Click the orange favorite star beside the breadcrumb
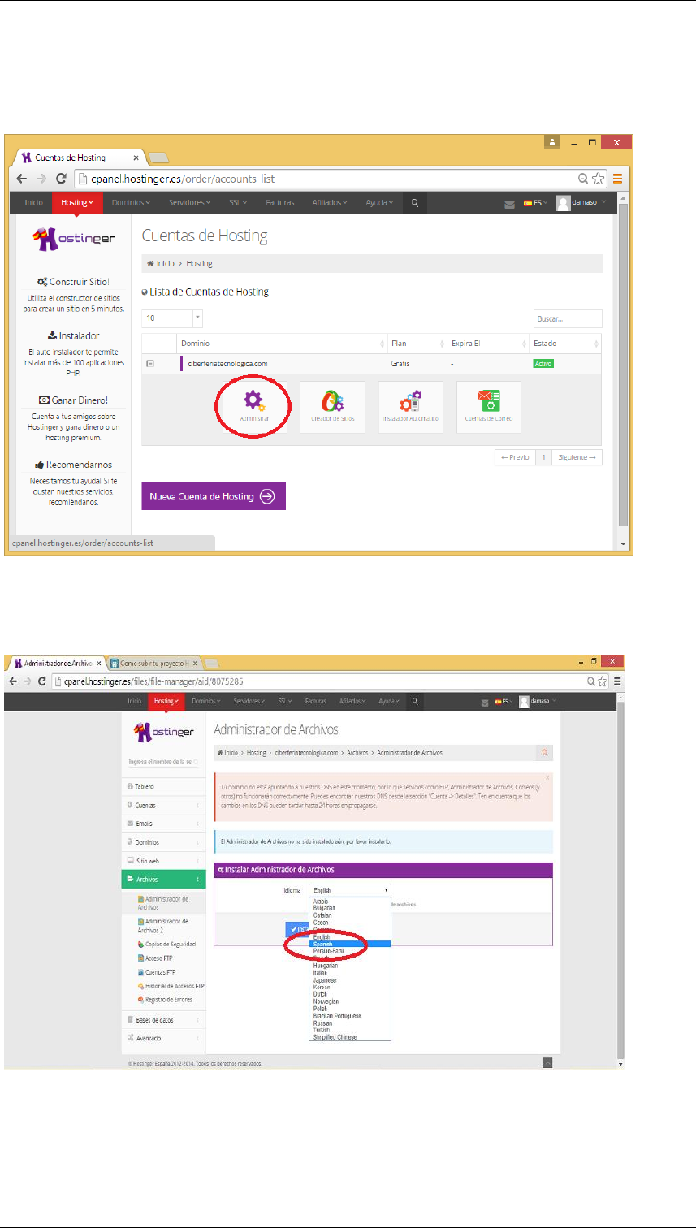The image size is (696, 1228). pos(544,752)
